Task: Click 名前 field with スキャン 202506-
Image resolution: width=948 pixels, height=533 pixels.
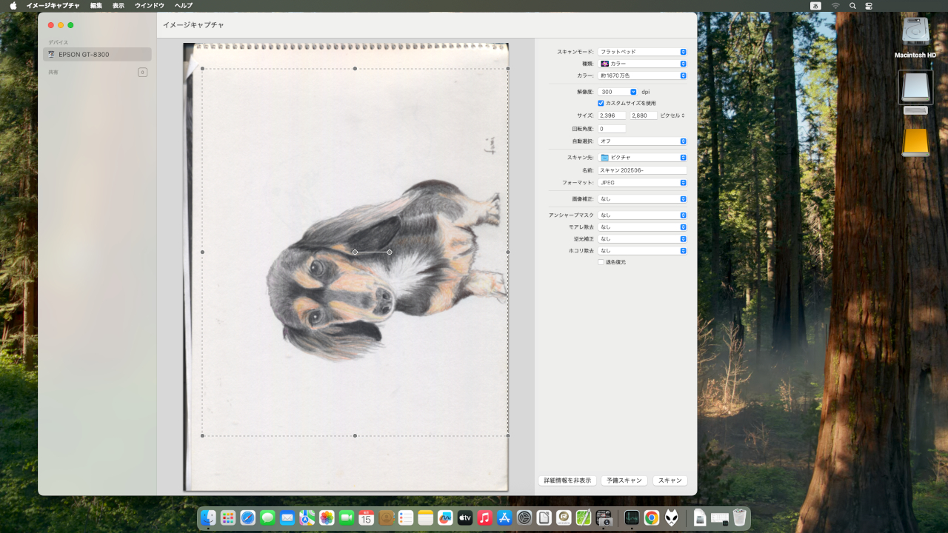Action: (x=642, y=170)
